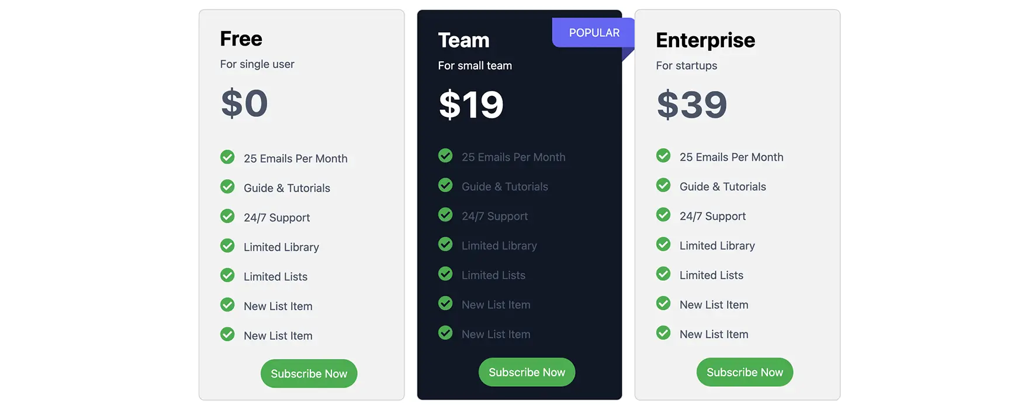Click the $19 price on Team card
Image resolution: width=1035 pixels, height=409 pixels.
point(470,105)
